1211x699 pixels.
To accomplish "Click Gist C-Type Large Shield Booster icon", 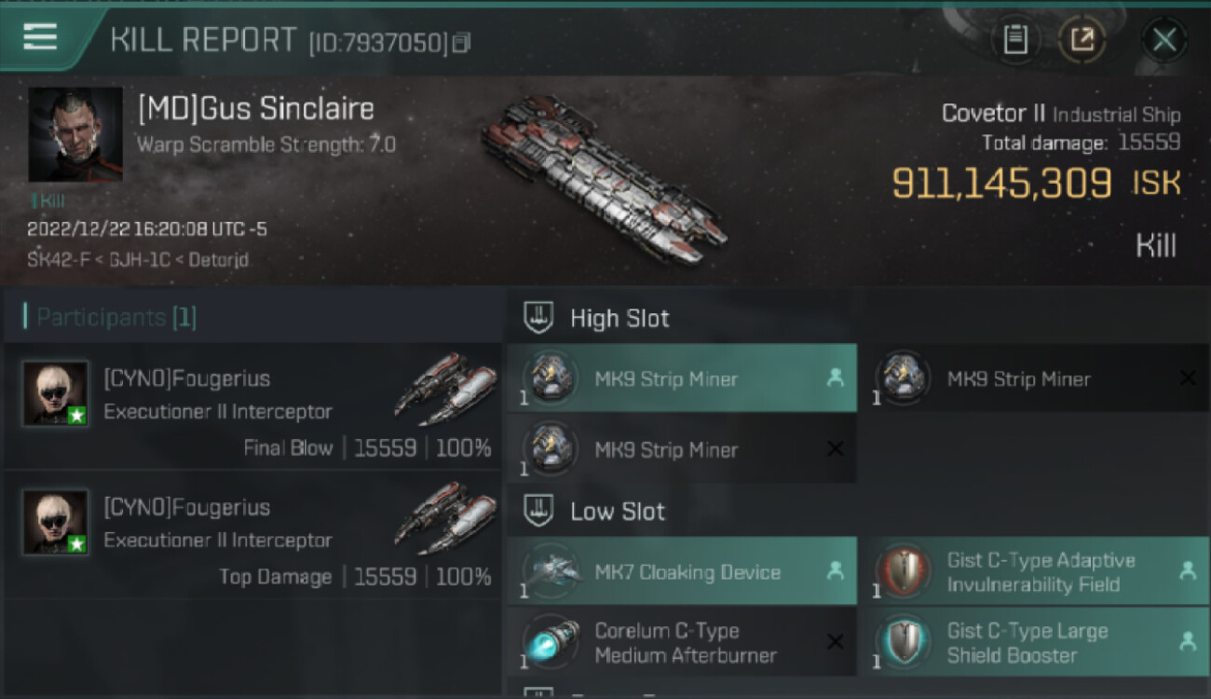I will coord(902,642).
